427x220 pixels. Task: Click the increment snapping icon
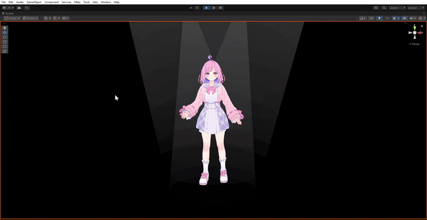pyautogui.click(x=64, y=18)
